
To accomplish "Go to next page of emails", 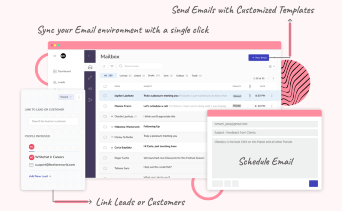I will pyautogui.click(x=273, y=78).
